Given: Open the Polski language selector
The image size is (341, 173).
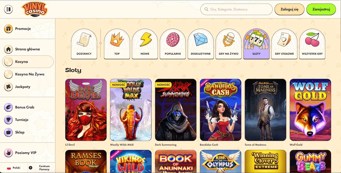Looking at the screenshot, I should point(14,168).
